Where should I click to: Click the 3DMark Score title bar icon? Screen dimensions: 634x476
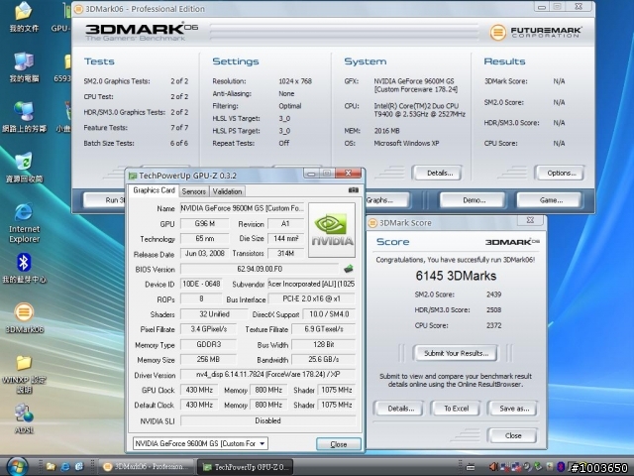pos(372,223)
